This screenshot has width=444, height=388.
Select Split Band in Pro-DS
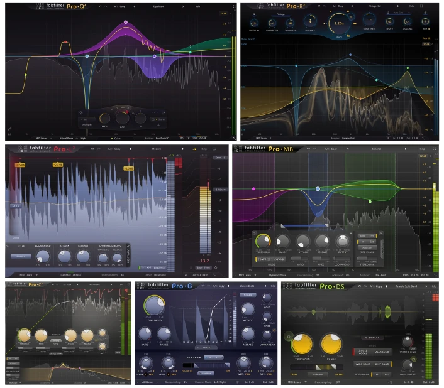[x=381, y=364]
